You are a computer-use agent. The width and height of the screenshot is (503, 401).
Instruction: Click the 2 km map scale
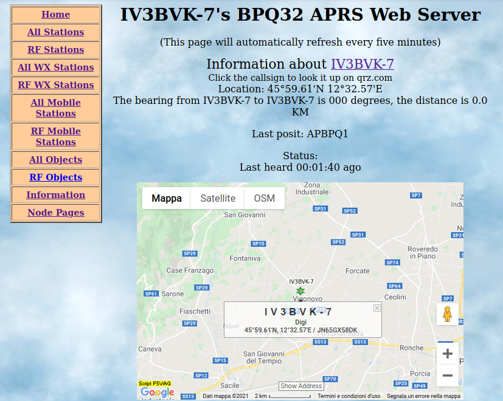tap(283, 396)
